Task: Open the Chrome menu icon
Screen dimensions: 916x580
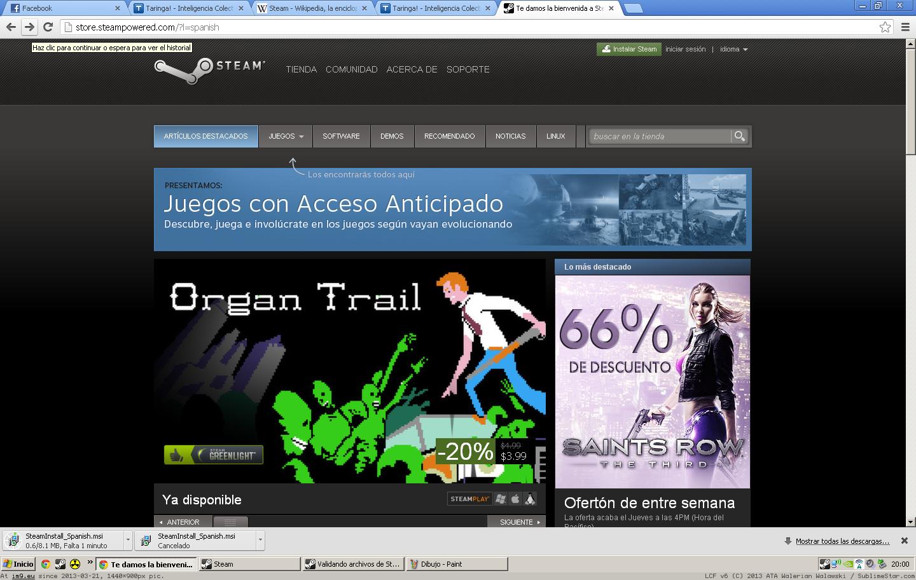Action: coord(905,27)
